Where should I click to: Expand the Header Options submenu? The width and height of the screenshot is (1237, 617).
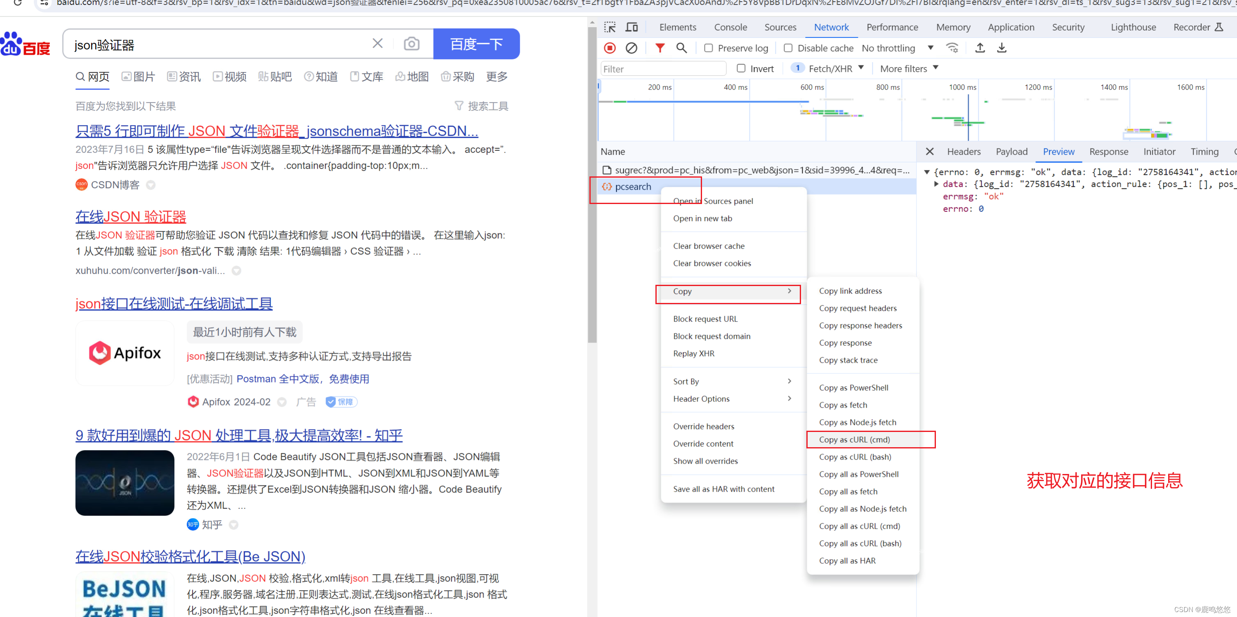pyautogui.click(x=733, y=399)
